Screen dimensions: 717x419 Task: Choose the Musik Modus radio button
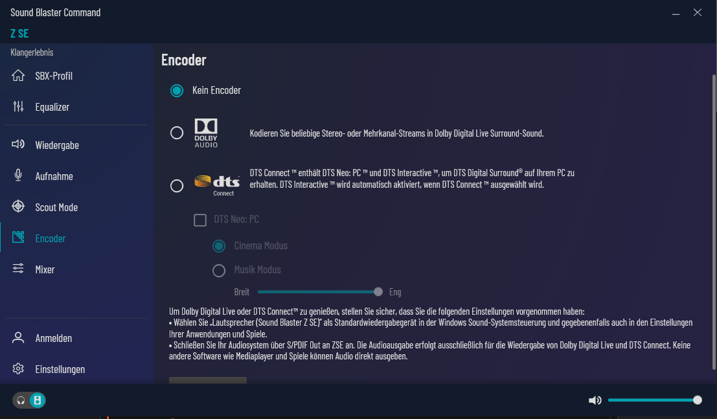219,270
